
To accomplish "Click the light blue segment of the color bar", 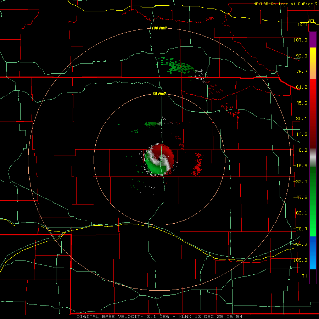I will click(x=313, y=253).
